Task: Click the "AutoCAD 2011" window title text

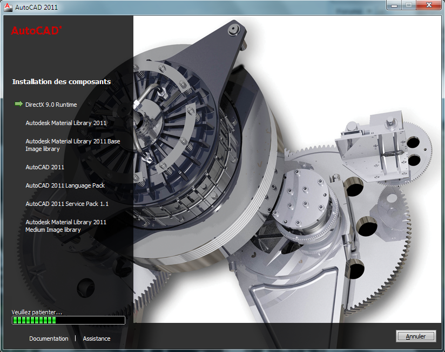Action: click(36, 8)
